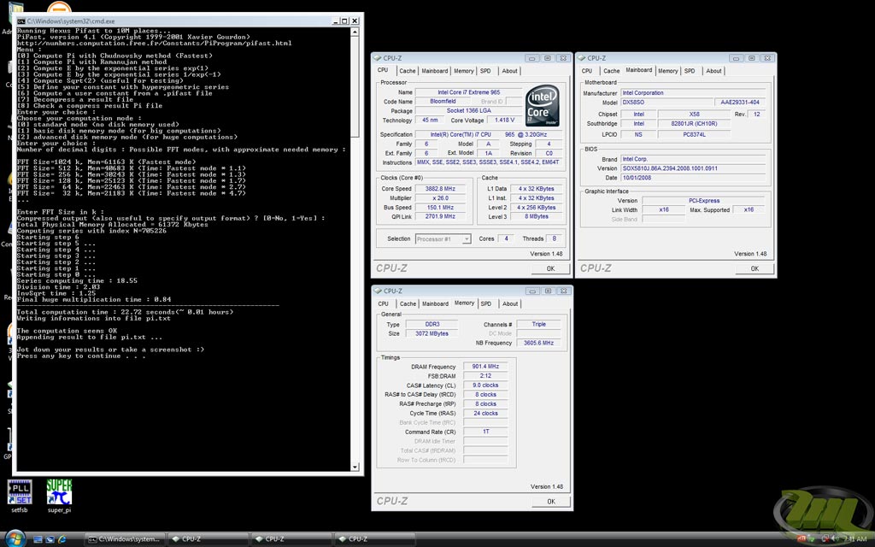The height and width of the screenshot is (547, 875).
Task: Open the Cache tab in the Memory CPU-Z window
Action: click(x=408, y=303)
